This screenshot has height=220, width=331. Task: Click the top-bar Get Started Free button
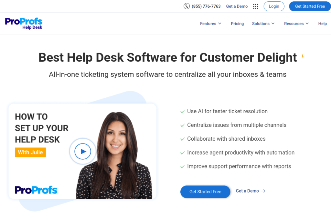[x=310, y=6]
